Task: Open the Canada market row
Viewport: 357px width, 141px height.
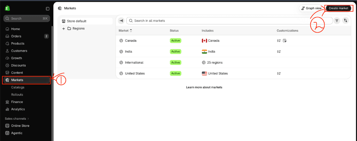Action: (233, 40)
